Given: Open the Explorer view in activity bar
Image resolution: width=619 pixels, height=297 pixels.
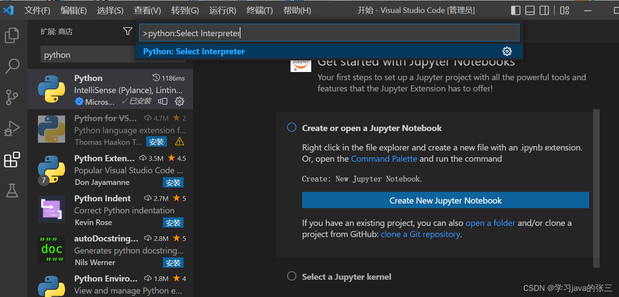Looking at the screenshot, I should (x=12, y=35).
